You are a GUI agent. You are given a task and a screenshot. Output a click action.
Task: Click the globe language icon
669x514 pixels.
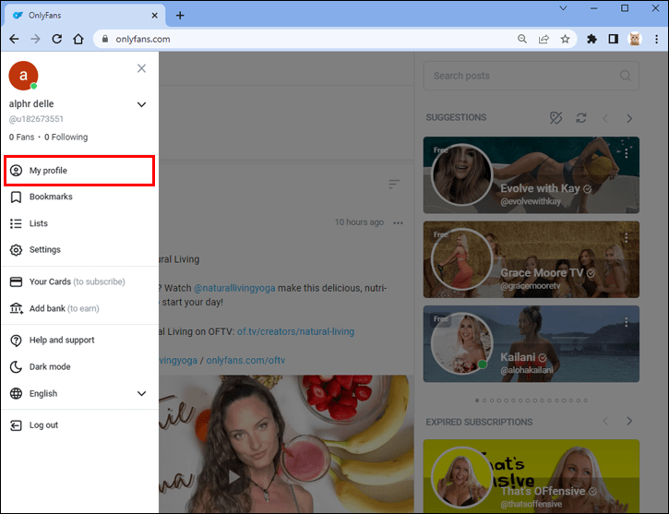(x=17, y=393)
